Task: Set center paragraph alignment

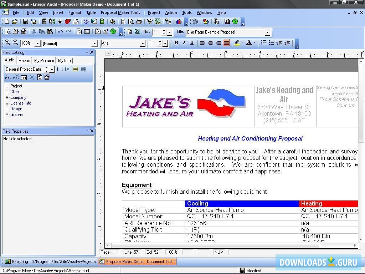Action: pyautogui.click(x=210, y=43)
